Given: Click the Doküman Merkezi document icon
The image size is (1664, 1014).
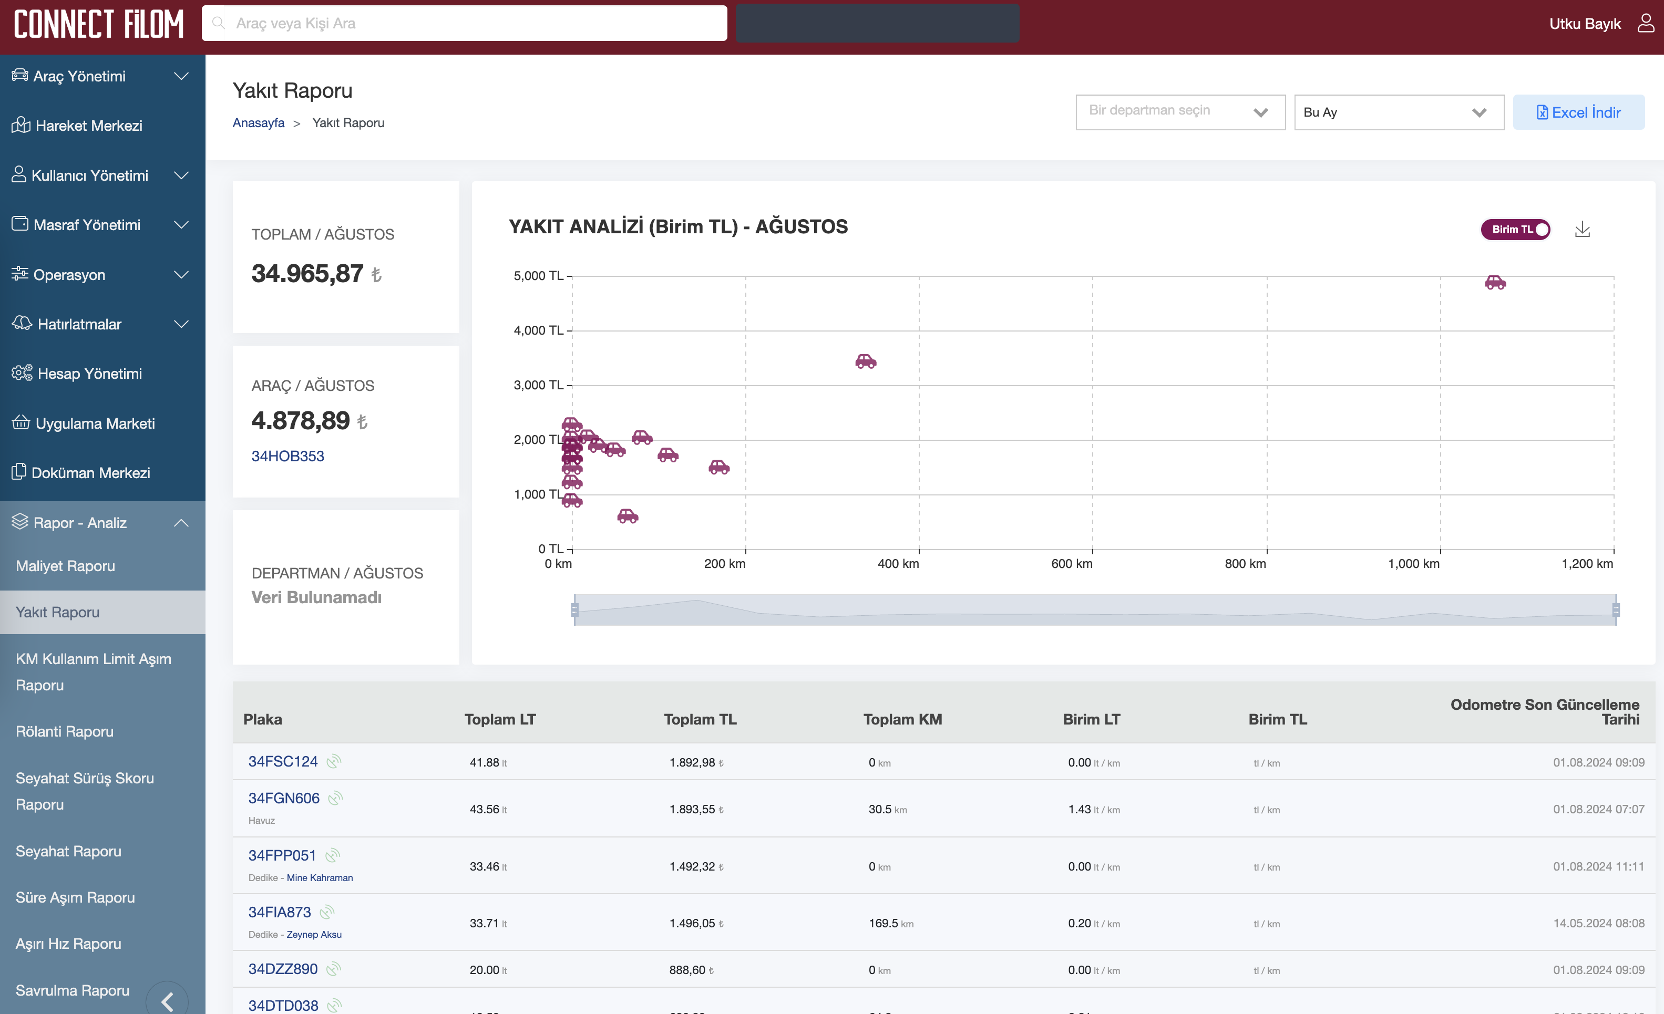Looking at the screenshot, I should [19, 472].
